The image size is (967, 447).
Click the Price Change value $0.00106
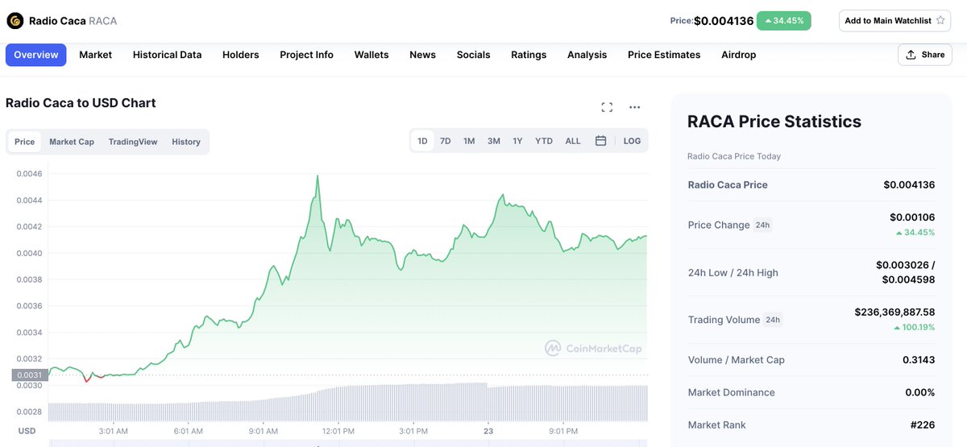[x=912, y=217]
